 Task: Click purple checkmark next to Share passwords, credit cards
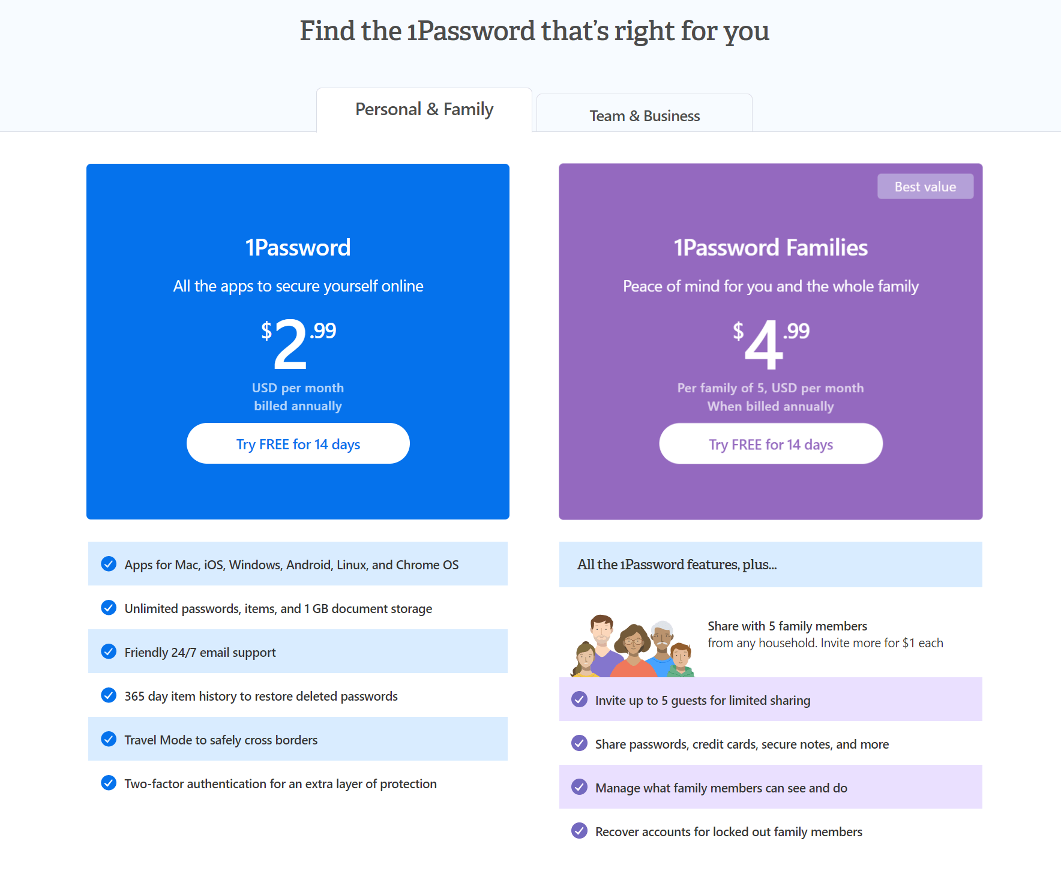click(x=580, y=743)
